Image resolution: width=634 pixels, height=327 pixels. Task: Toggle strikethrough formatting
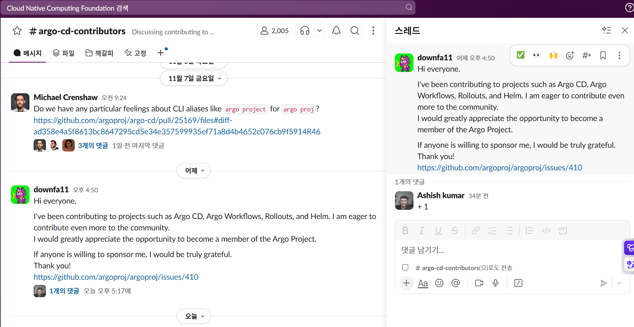455,231
